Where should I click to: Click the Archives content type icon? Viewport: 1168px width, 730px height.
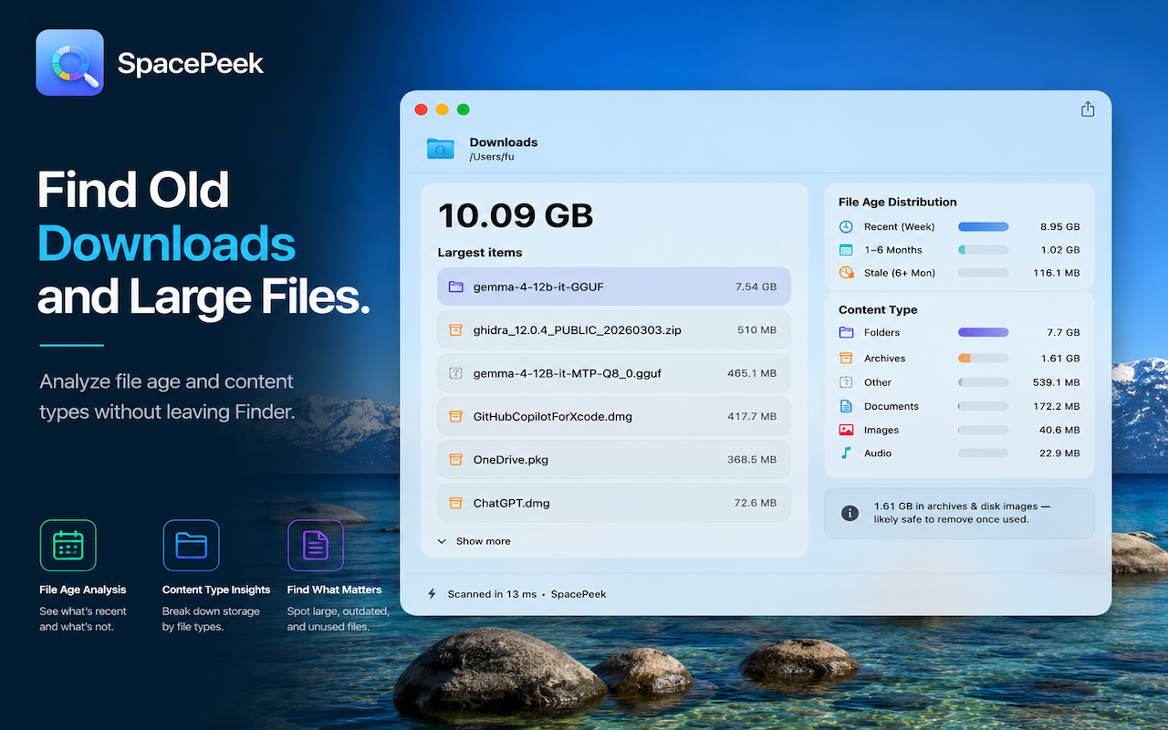tap(846, 359)
